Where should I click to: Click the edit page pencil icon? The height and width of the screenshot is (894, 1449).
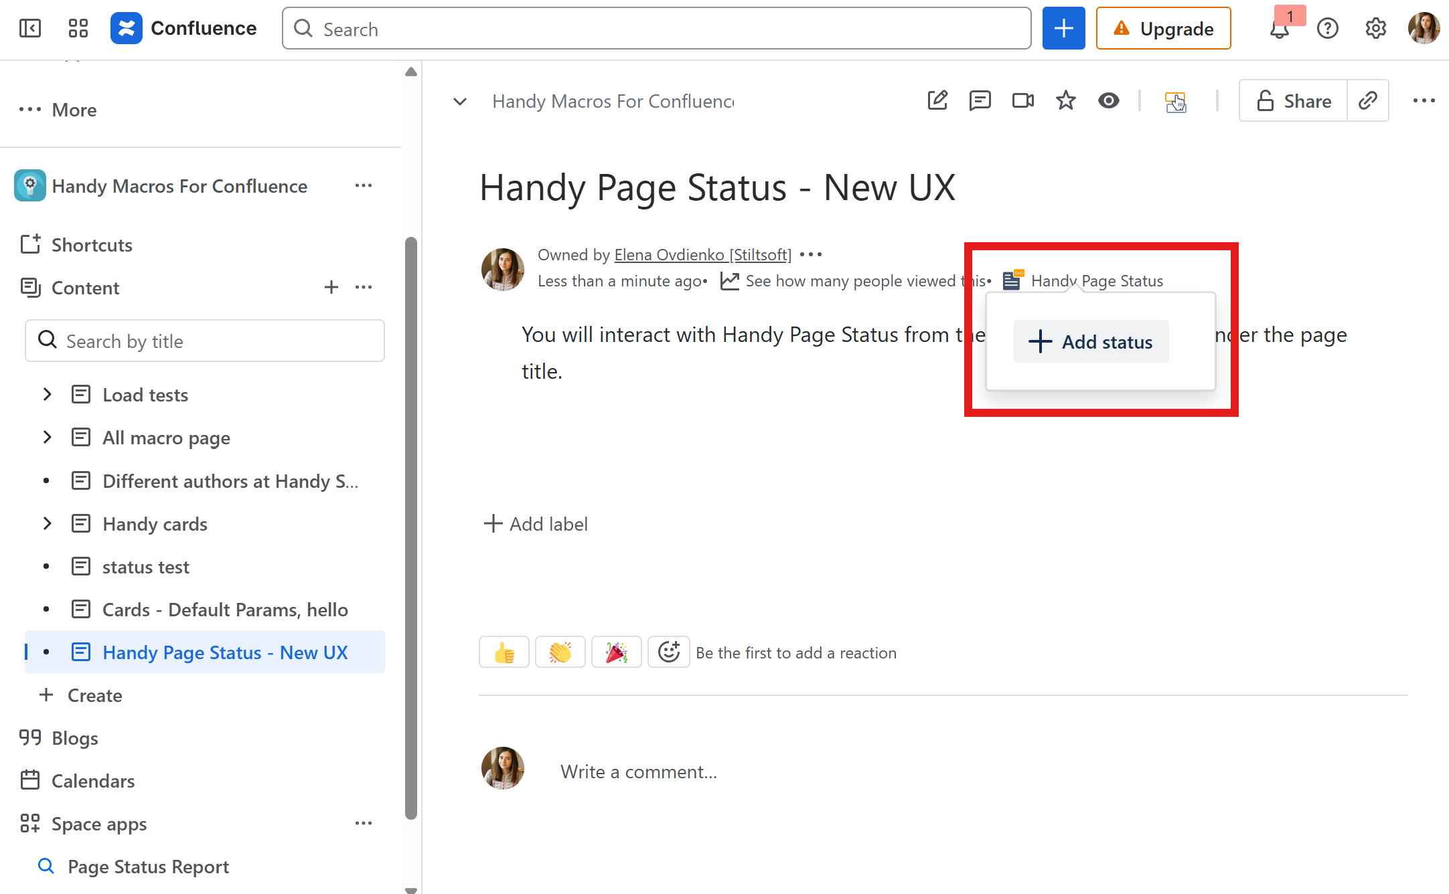[937, 101]
